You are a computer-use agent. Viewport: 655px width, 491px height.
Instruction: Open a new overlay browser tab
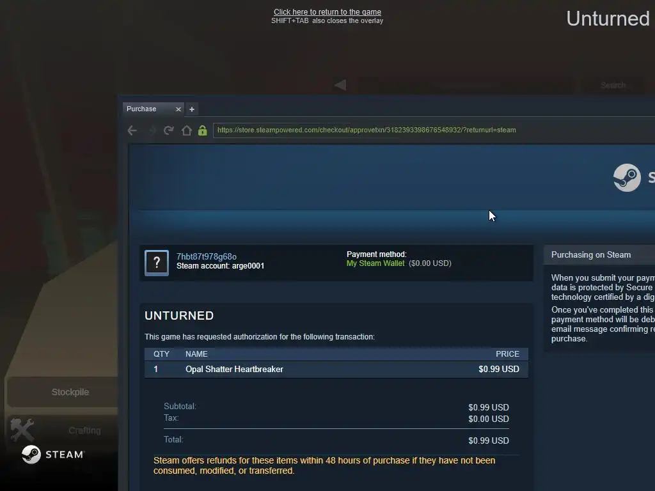[x=192, y=109]
